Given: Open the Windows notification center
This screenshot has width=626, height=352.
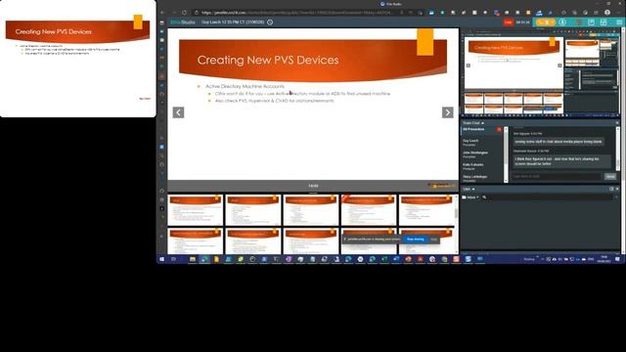Looking at the screenshot, I should [x=617, y=259].
